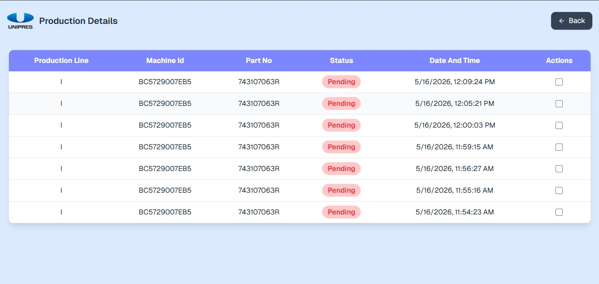Click date 5/16/2026, 11:54:23 AM

[x=455, y=212]
